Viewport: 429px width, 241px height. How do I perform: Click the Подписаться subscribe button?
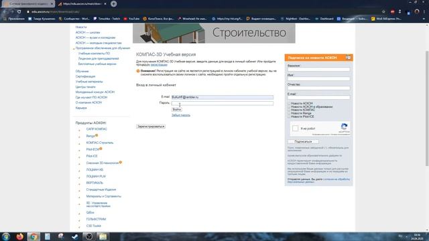pos(303,141)
